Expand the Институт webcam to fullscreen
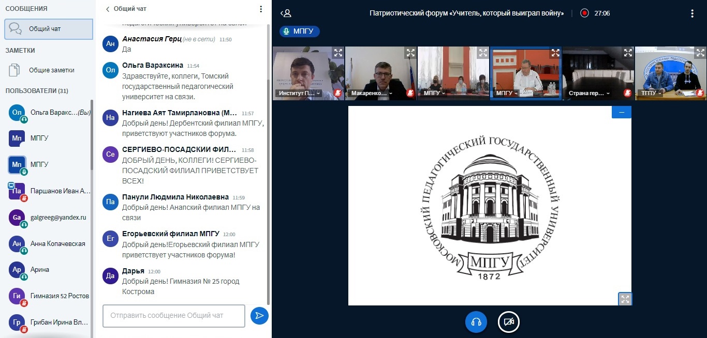 [x=337, y=53]
